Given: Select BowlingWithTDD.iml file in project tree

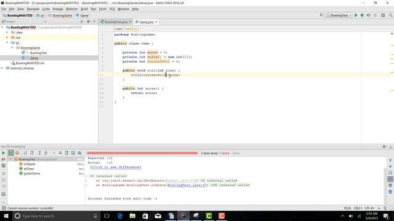Looking at the screenshot, I should 30,63.
